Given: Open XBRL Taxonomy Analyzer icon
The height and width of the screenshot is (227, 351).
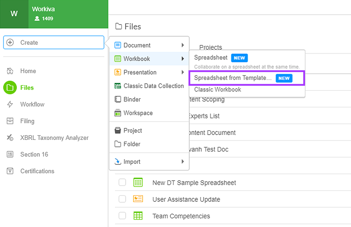Looking at the screenshot, I should point(10,138).
